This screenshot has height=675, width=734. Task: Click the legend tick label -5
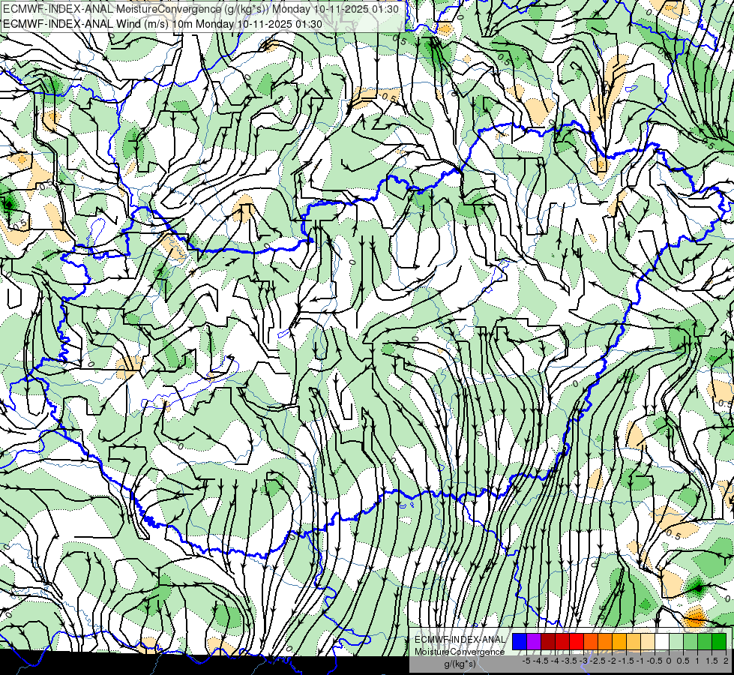click(526, 661)
